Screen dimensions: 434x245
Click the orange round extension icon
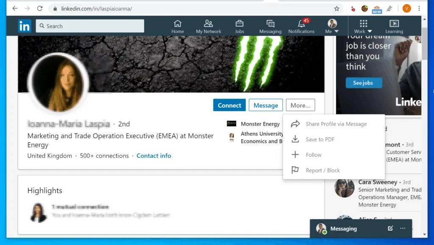coord(364,8)
